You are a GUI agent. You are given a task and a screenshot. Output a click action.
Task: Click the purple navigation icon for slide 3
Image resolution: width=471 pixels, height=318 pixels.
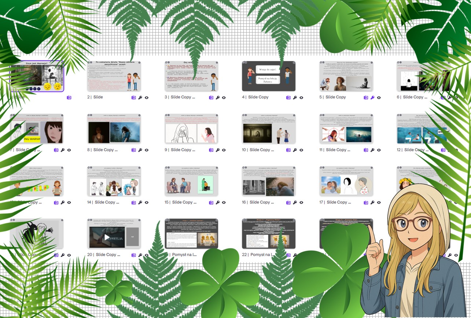tap(211, 98)
